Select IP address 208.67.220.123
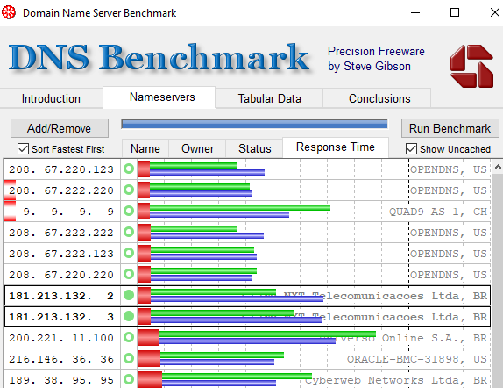 point(61,169)
